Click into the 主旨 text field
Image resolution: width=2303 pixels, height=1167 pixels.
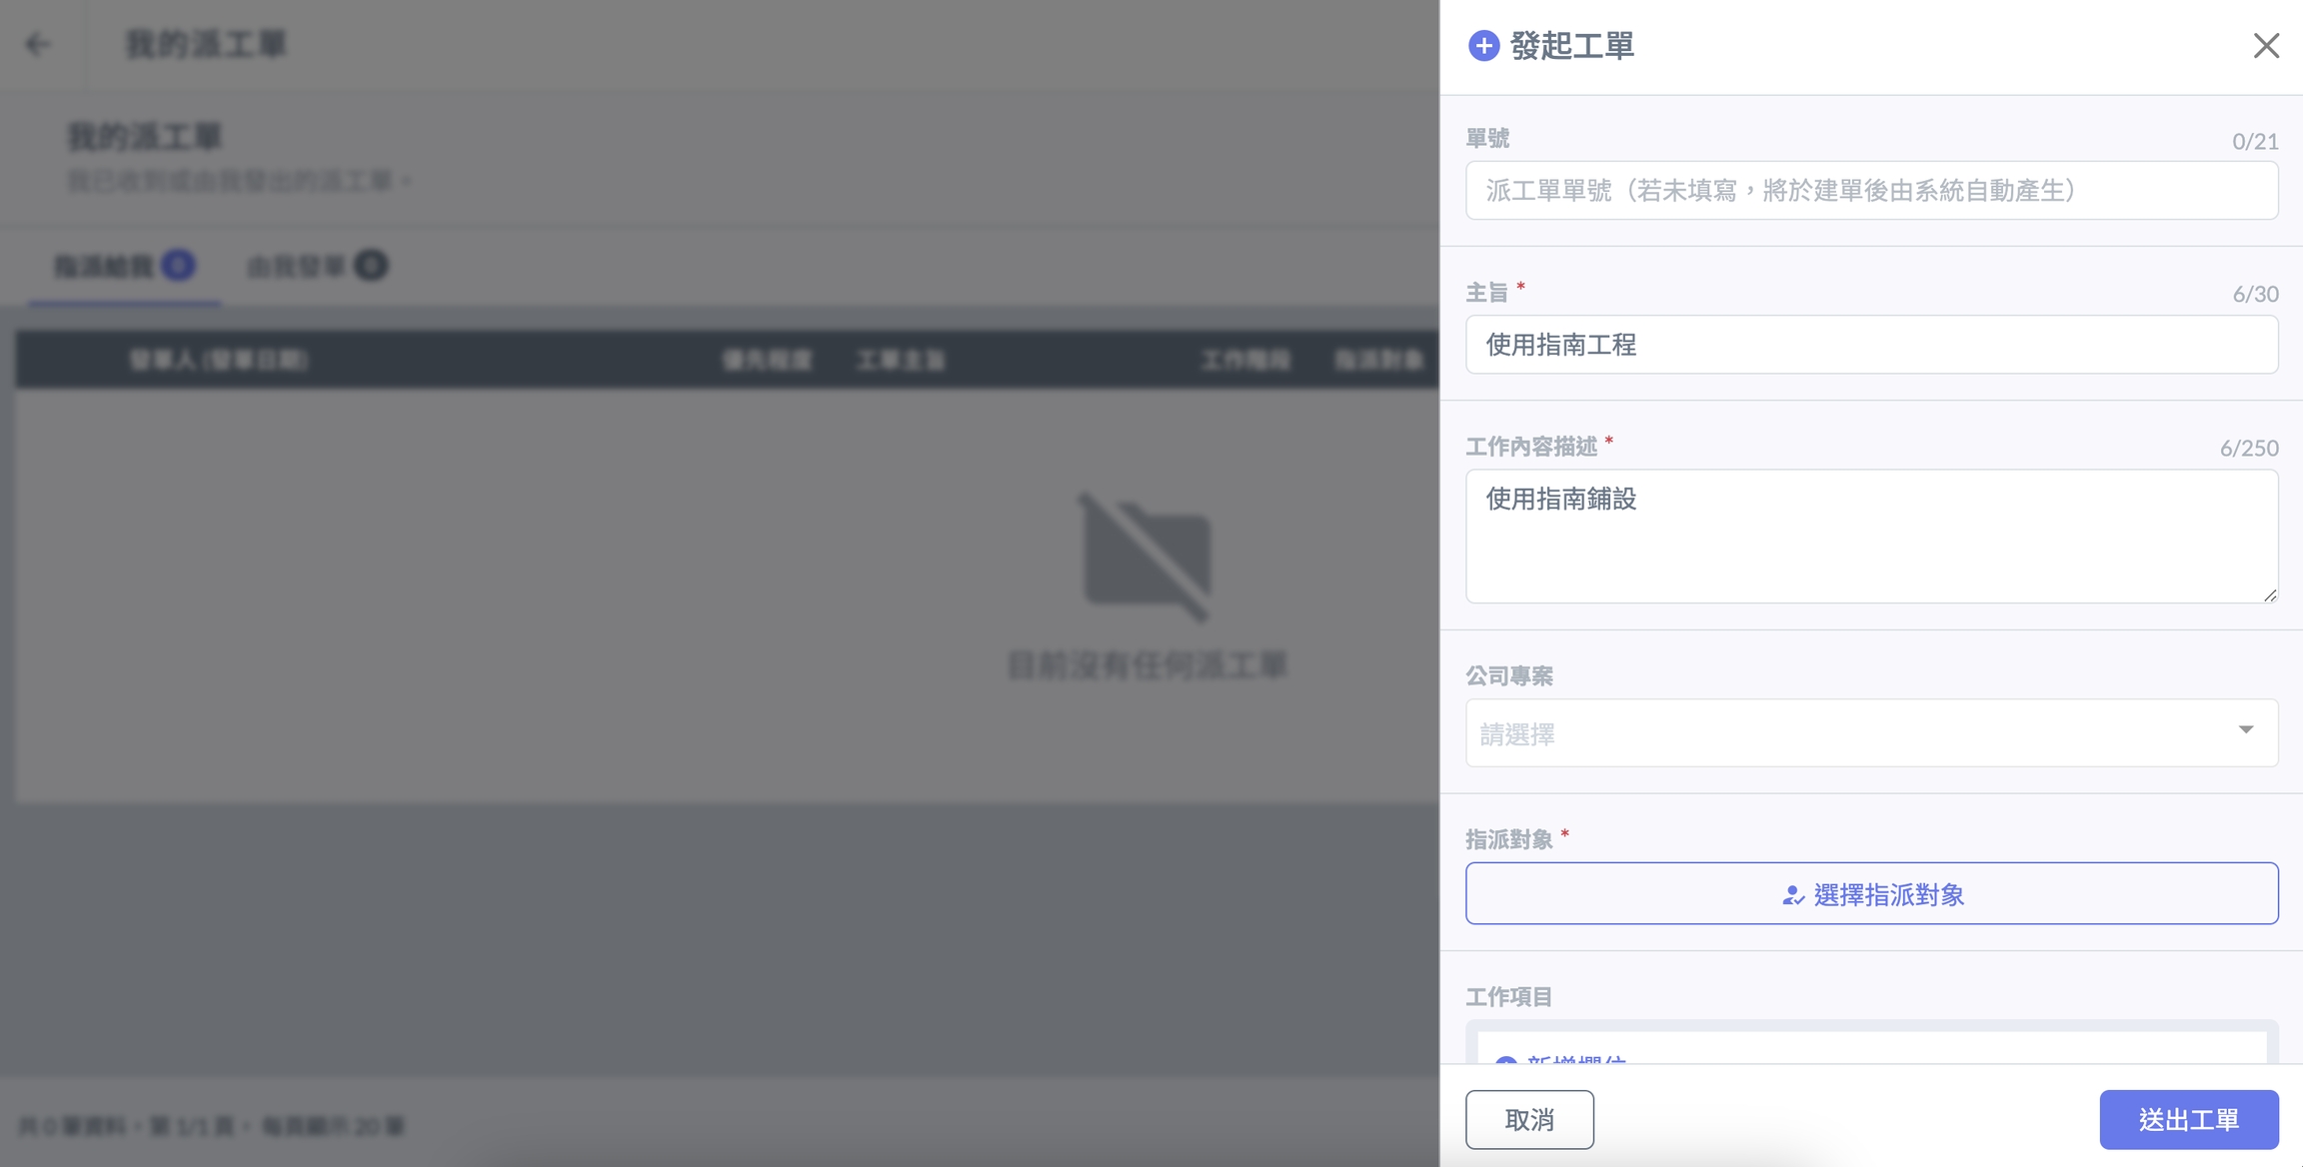pyautogui.click(x=1871, y=345)
